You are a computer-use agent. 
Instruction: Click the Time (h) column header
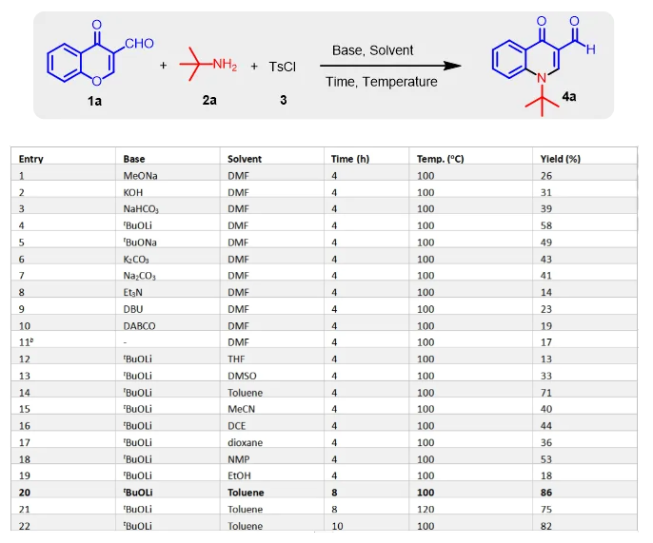(349, 159)
